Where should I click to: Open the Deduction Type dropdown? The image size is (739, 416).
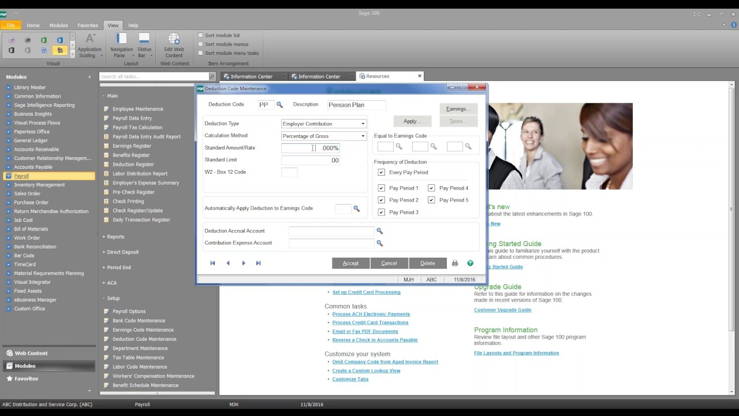click(363, 124)
